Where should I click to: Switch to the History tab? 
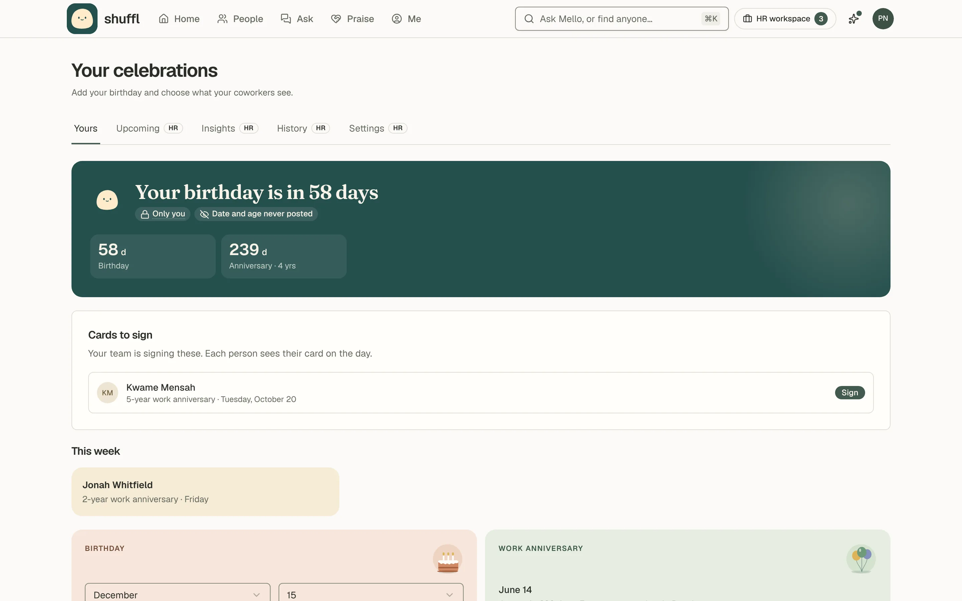click(x=303, y=129)
